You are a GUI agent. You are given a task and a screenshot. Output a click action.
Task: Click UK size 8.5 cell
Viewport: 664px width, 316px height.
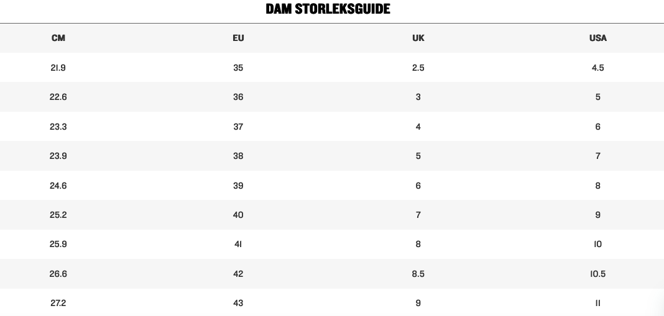[418, 274]
